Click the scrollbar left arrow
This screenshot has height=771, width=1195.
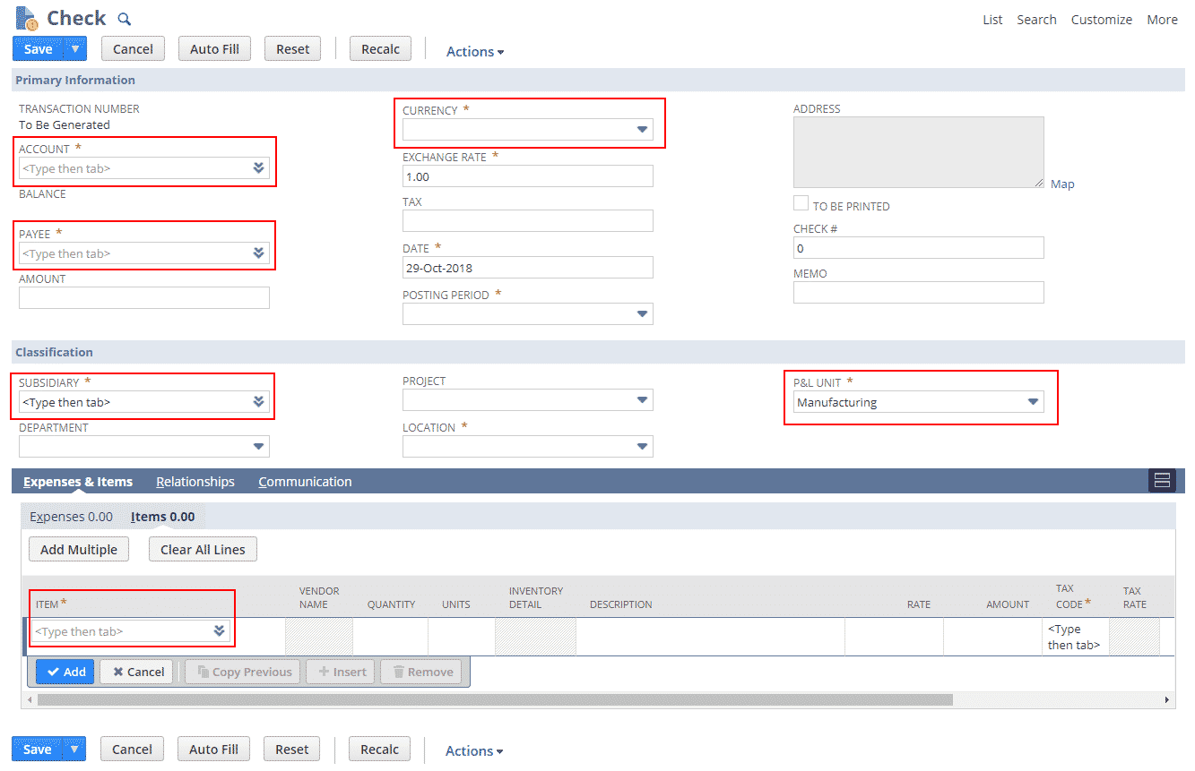pyautogui.click(x=30, y=699)
